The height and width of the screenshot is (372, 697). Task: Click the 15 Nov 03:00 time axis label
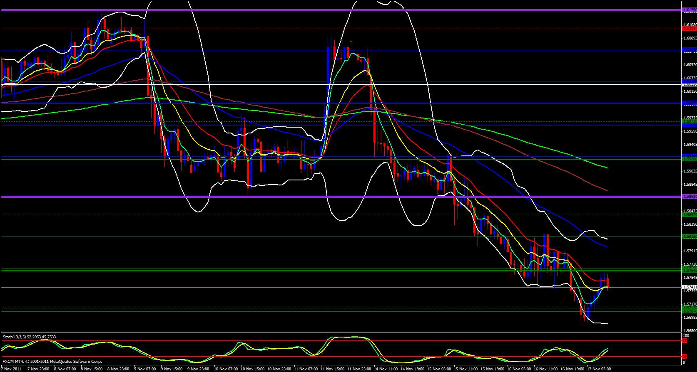[x=440, y=369]
